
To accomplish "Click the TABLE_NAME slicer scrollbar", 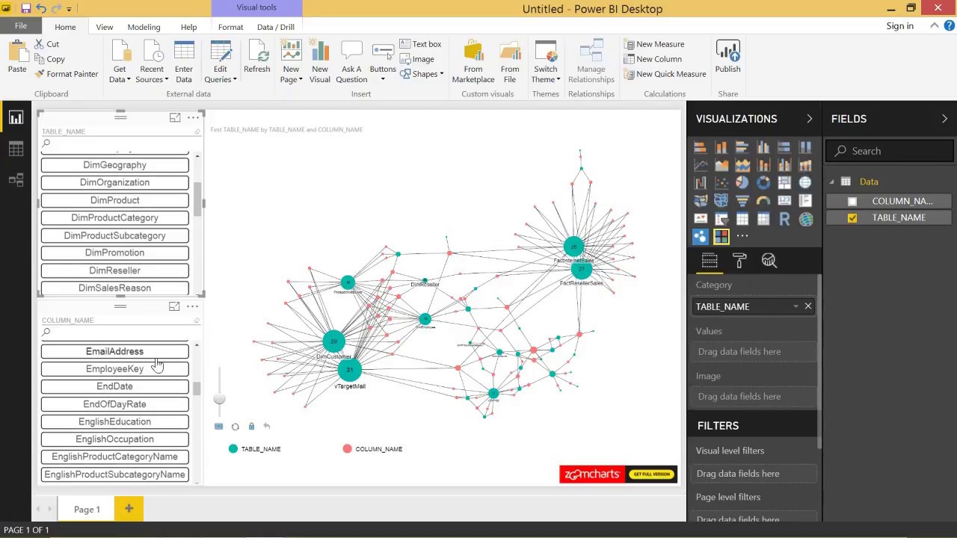I will [x=198, y=200].
